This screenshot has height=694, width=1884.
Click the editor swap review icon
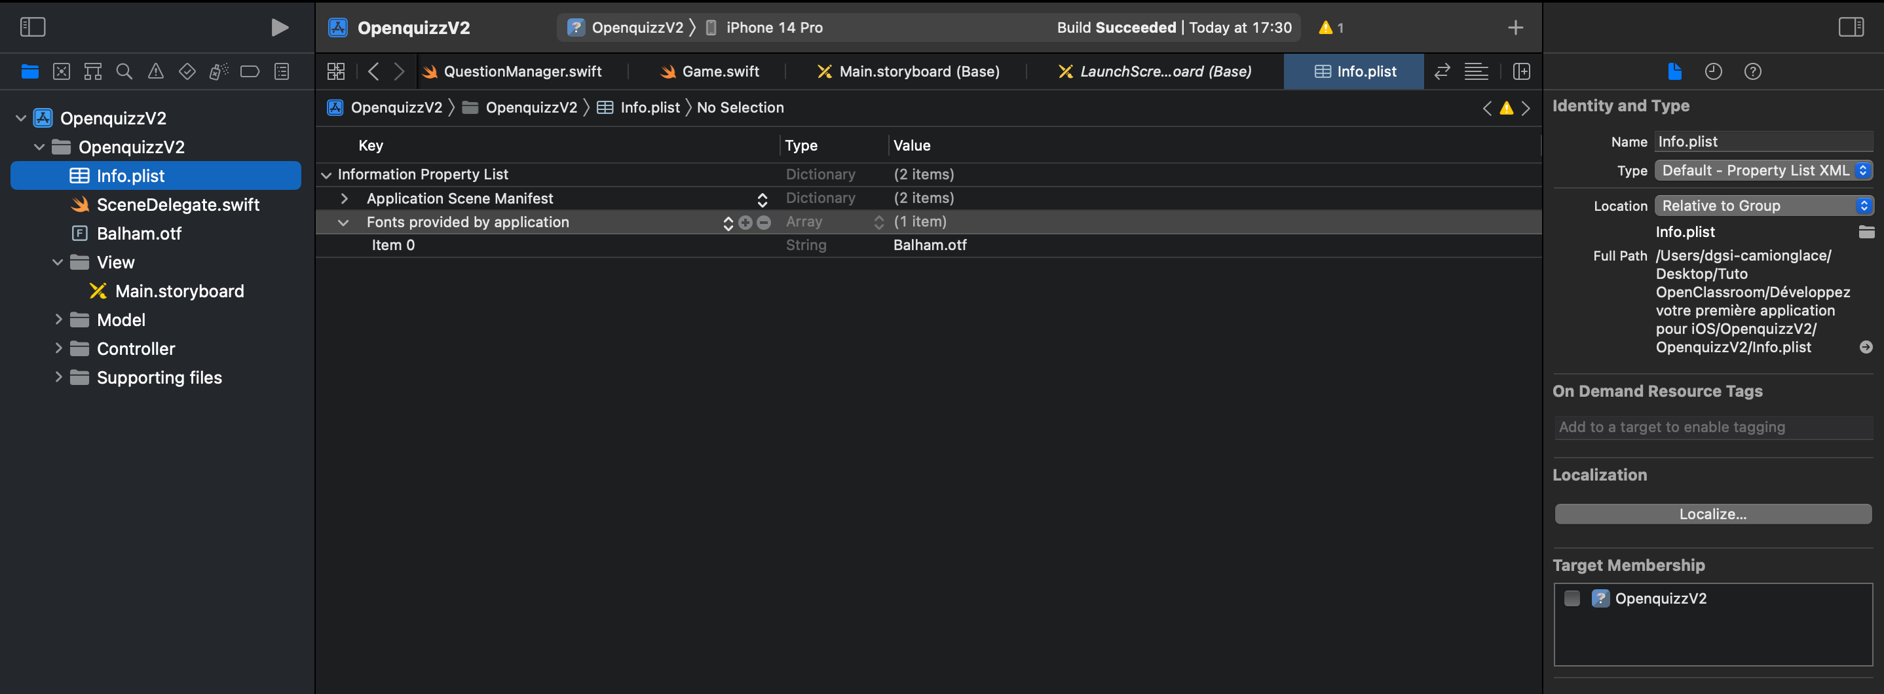pos(1442,71)
